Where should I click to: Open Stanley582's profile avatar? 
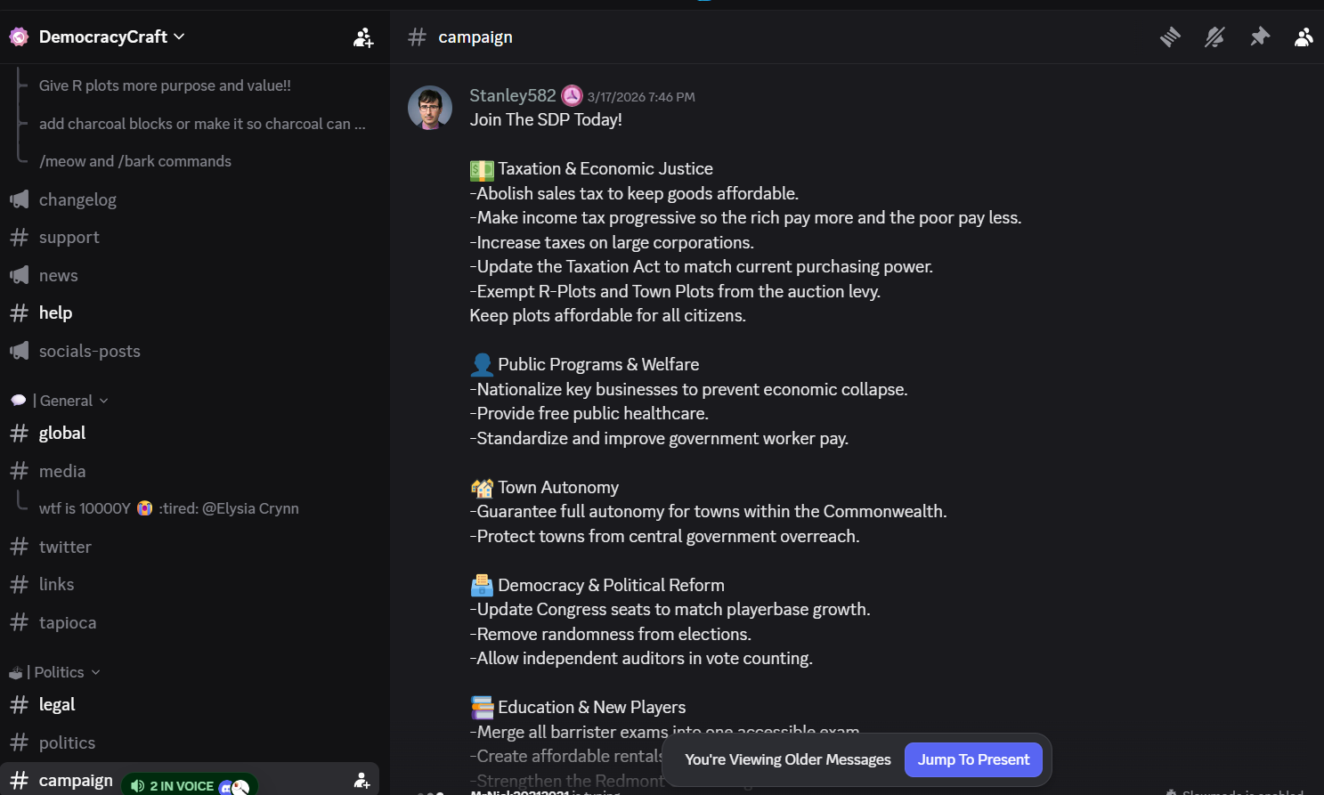point(430,107)
